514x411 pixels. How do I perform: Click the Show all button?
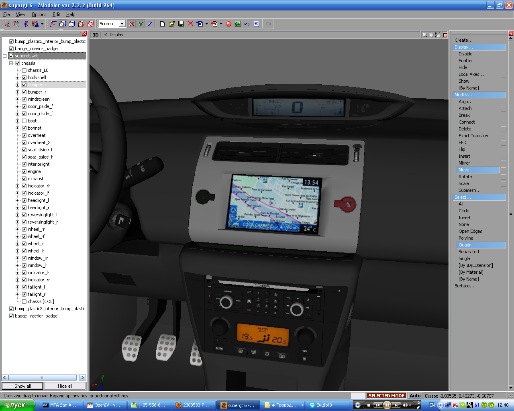[22, 386]
